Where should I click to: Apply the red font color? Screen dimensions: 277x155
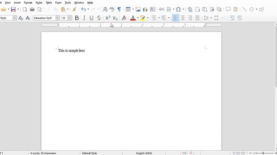click(x=133, y=18)
